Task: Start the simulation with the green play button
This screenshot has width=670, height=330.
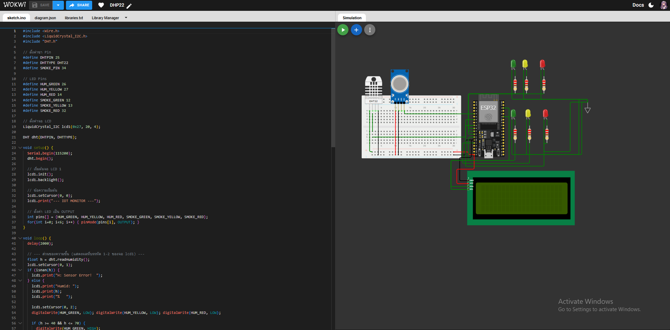Action: (343, 30)
